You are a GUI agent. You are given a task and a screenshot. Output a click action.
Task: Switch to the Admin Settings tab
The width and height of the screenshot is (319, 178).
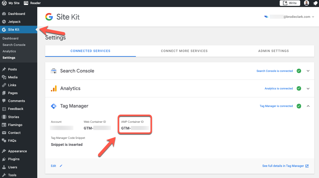(273, 51)
